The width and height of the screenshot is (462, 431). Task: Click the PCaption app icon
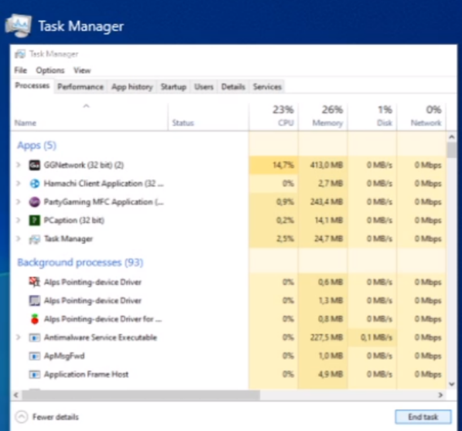click(x=34, y=220)
